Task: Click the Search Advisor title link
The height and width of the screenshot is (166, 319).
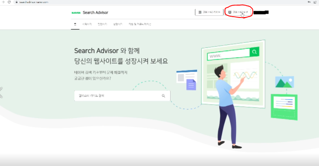Action: click(96, 12)
